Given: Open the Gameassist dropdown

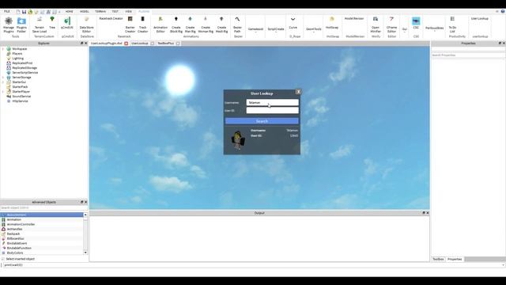Looking at the screenshot, I should 255,29.
